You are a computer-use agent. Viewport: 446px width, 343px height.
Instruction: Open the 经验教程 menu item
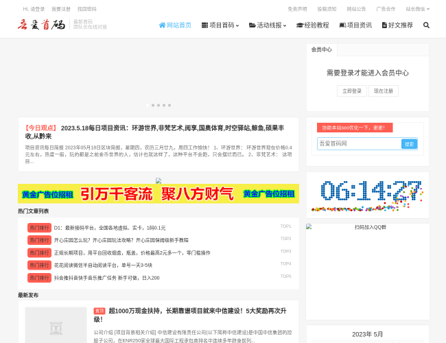pyautogui.click(x=313, y=25)
